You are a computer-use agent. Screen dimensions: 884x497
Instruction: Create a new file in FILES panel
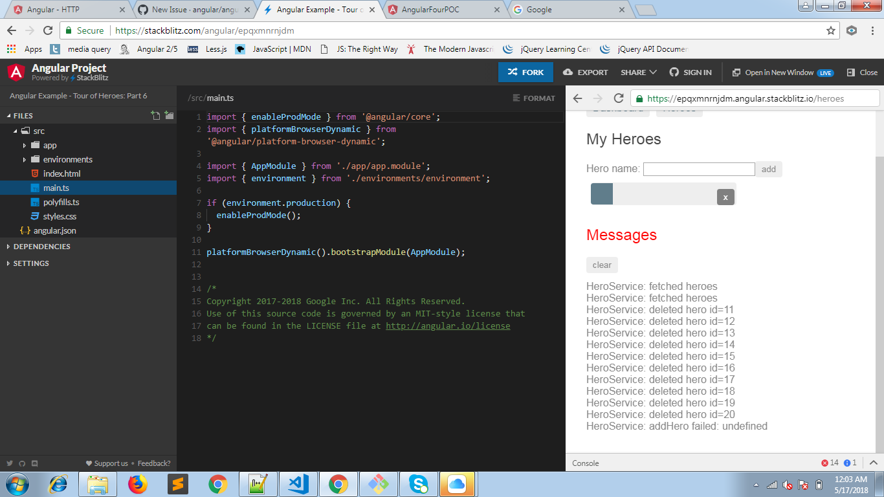(155, 115)
